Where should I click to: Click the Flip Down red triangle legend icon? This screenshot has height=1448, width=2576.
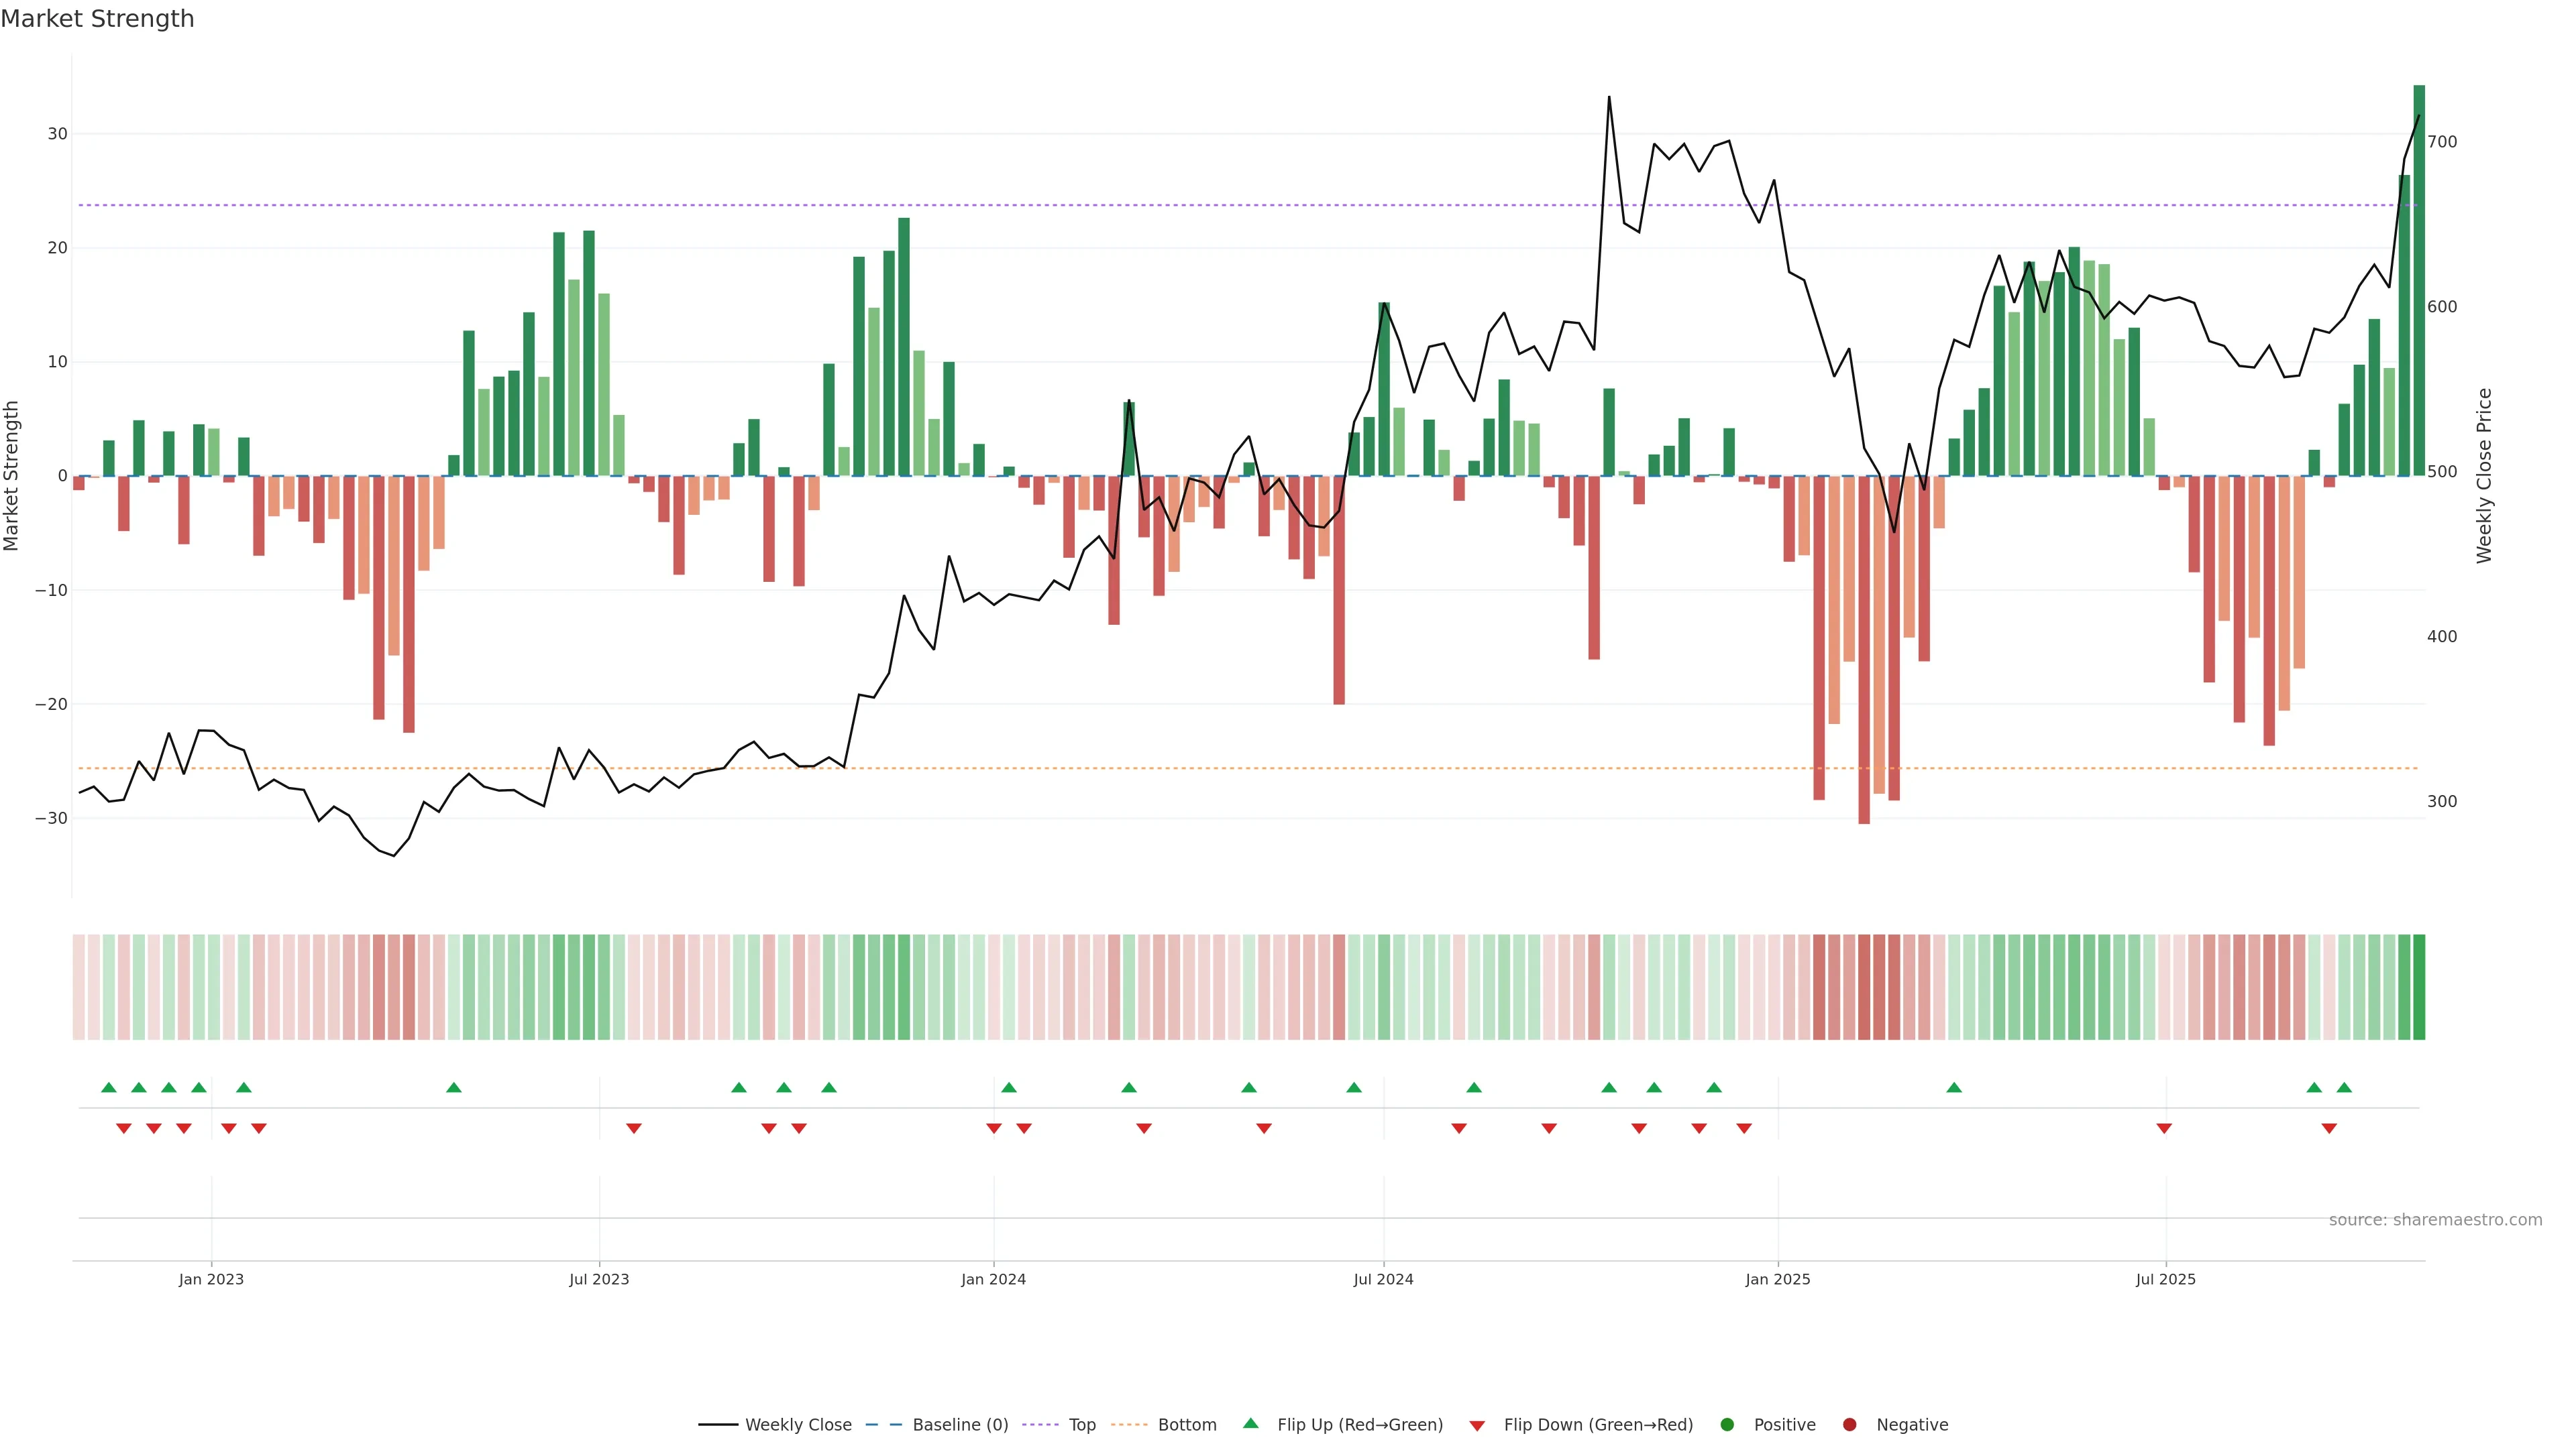(x=1477, y=1425)
